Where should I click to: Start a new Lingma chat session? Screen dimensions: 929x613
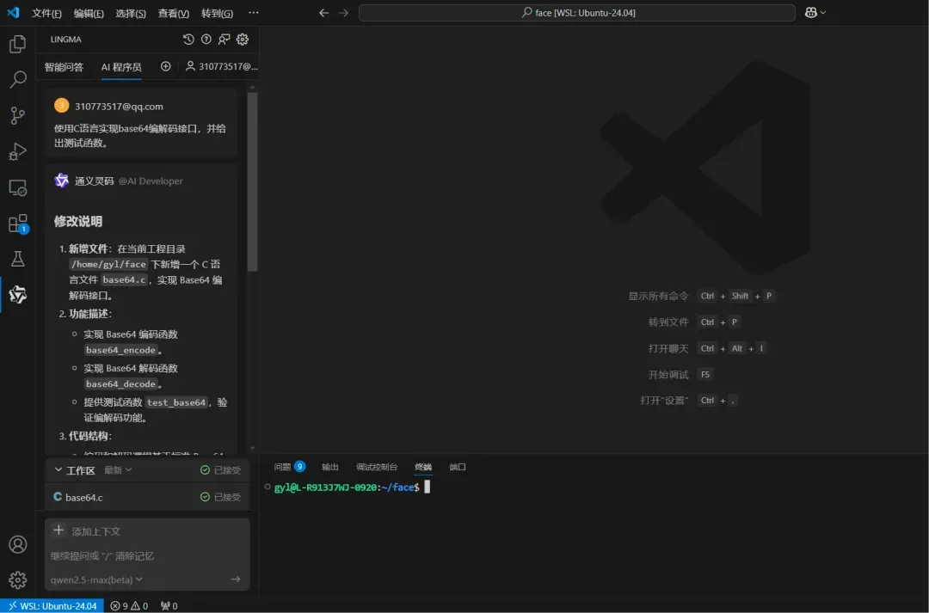pos(166,66)
